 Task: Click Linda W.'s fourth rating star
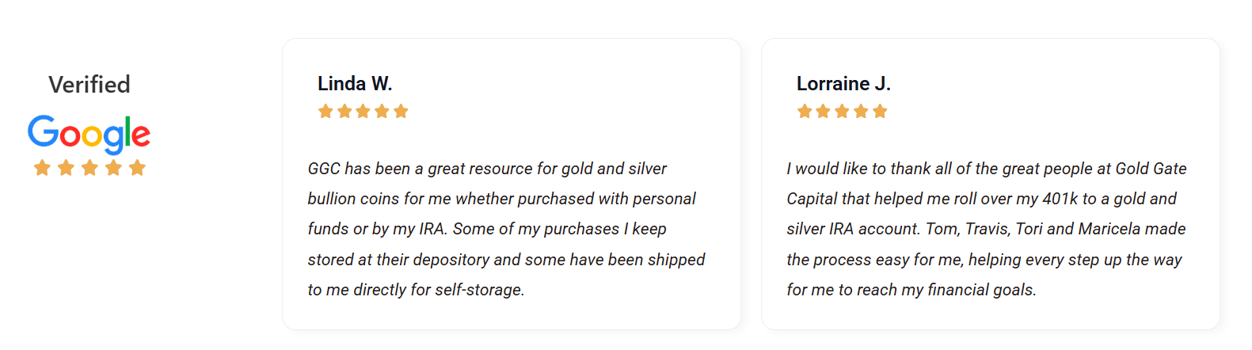tap(382, 112)
